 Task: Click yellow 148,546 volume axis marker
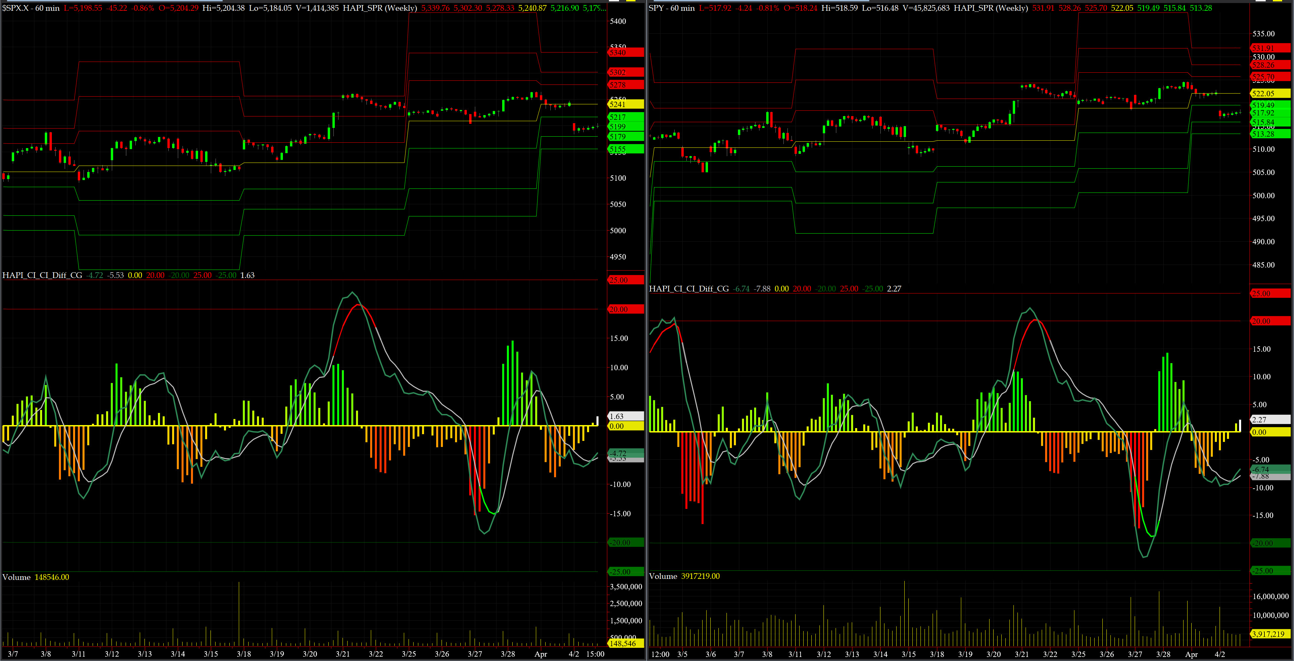(x=625, y=643)
